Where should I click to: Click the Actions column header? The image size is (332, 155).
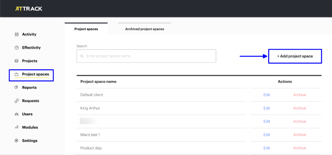click(x=285, y=82)
